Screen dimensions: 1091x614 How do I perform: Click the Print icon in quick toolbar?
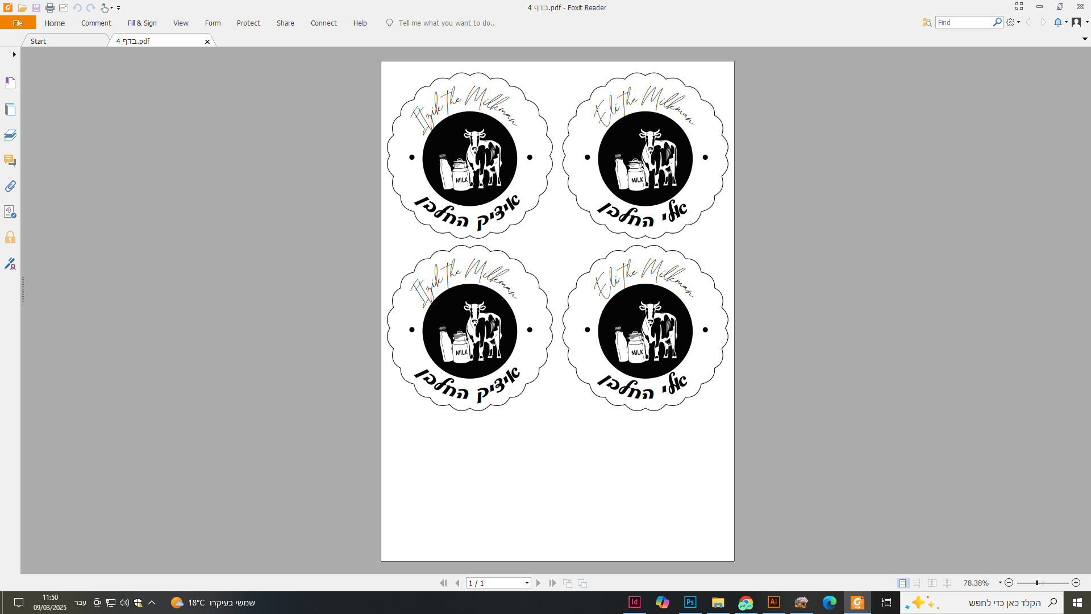[x=50, y=8]
